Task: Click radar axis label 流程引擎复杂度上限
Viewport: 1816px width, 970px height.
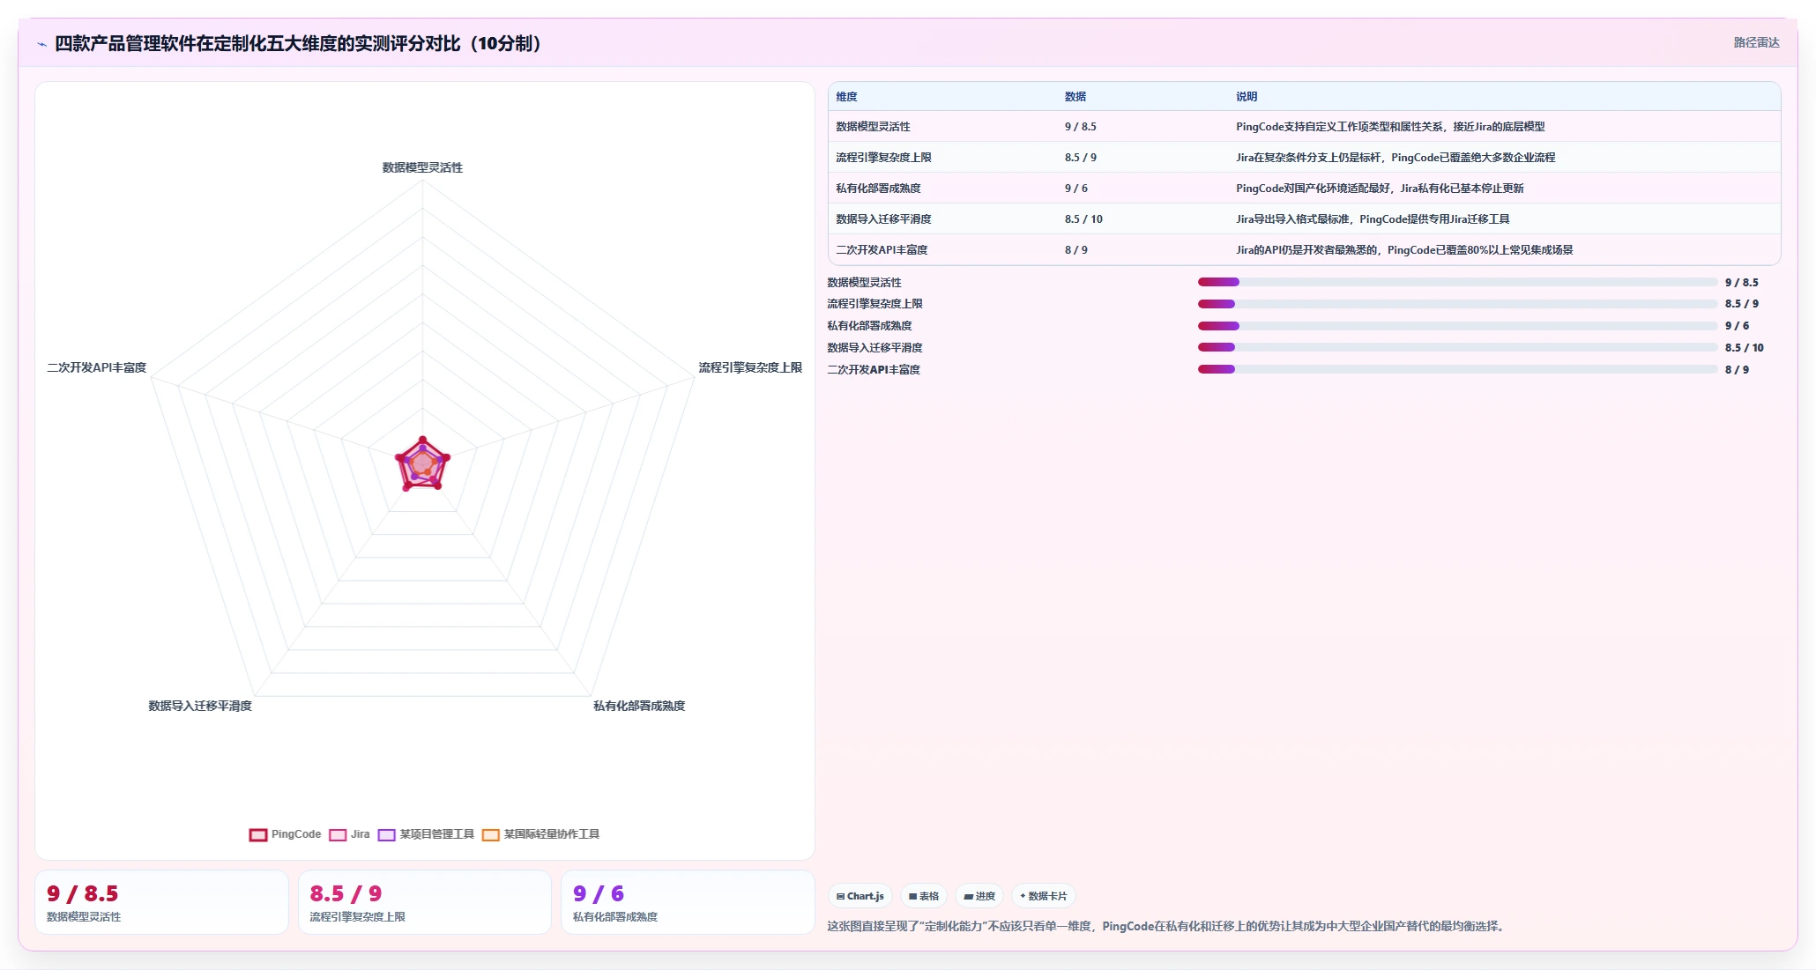Action: 750,367
